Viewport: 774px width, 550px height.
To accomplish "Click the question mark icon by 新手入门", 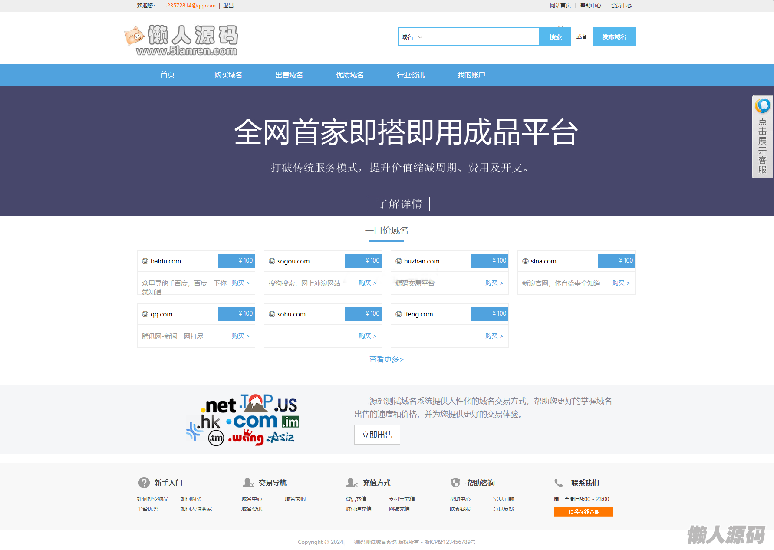I will click(144, 483).
